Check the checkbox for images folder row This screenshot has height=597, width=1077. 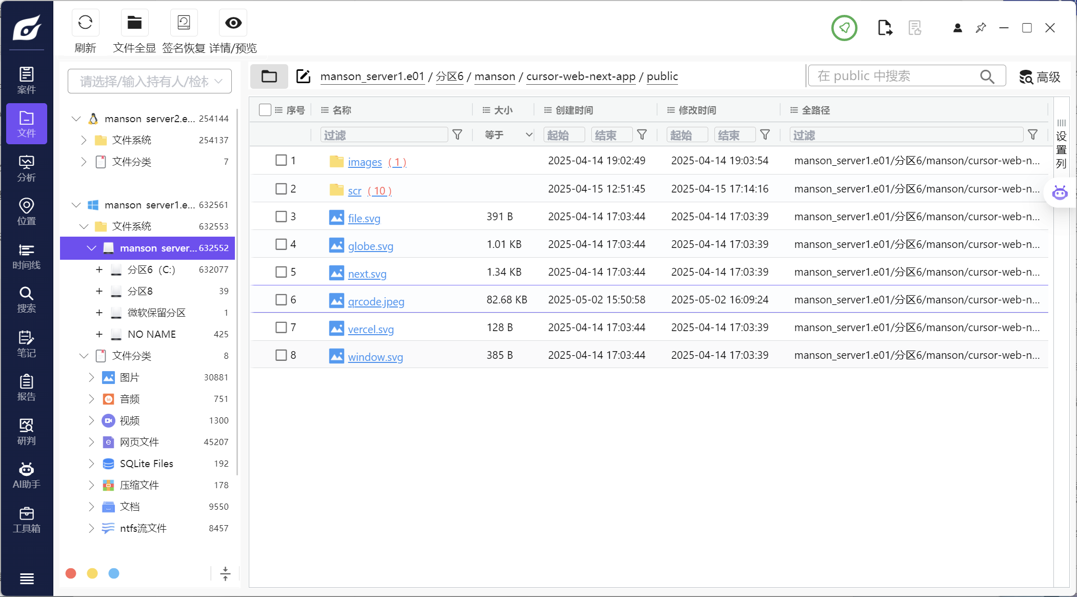point(281,160)
